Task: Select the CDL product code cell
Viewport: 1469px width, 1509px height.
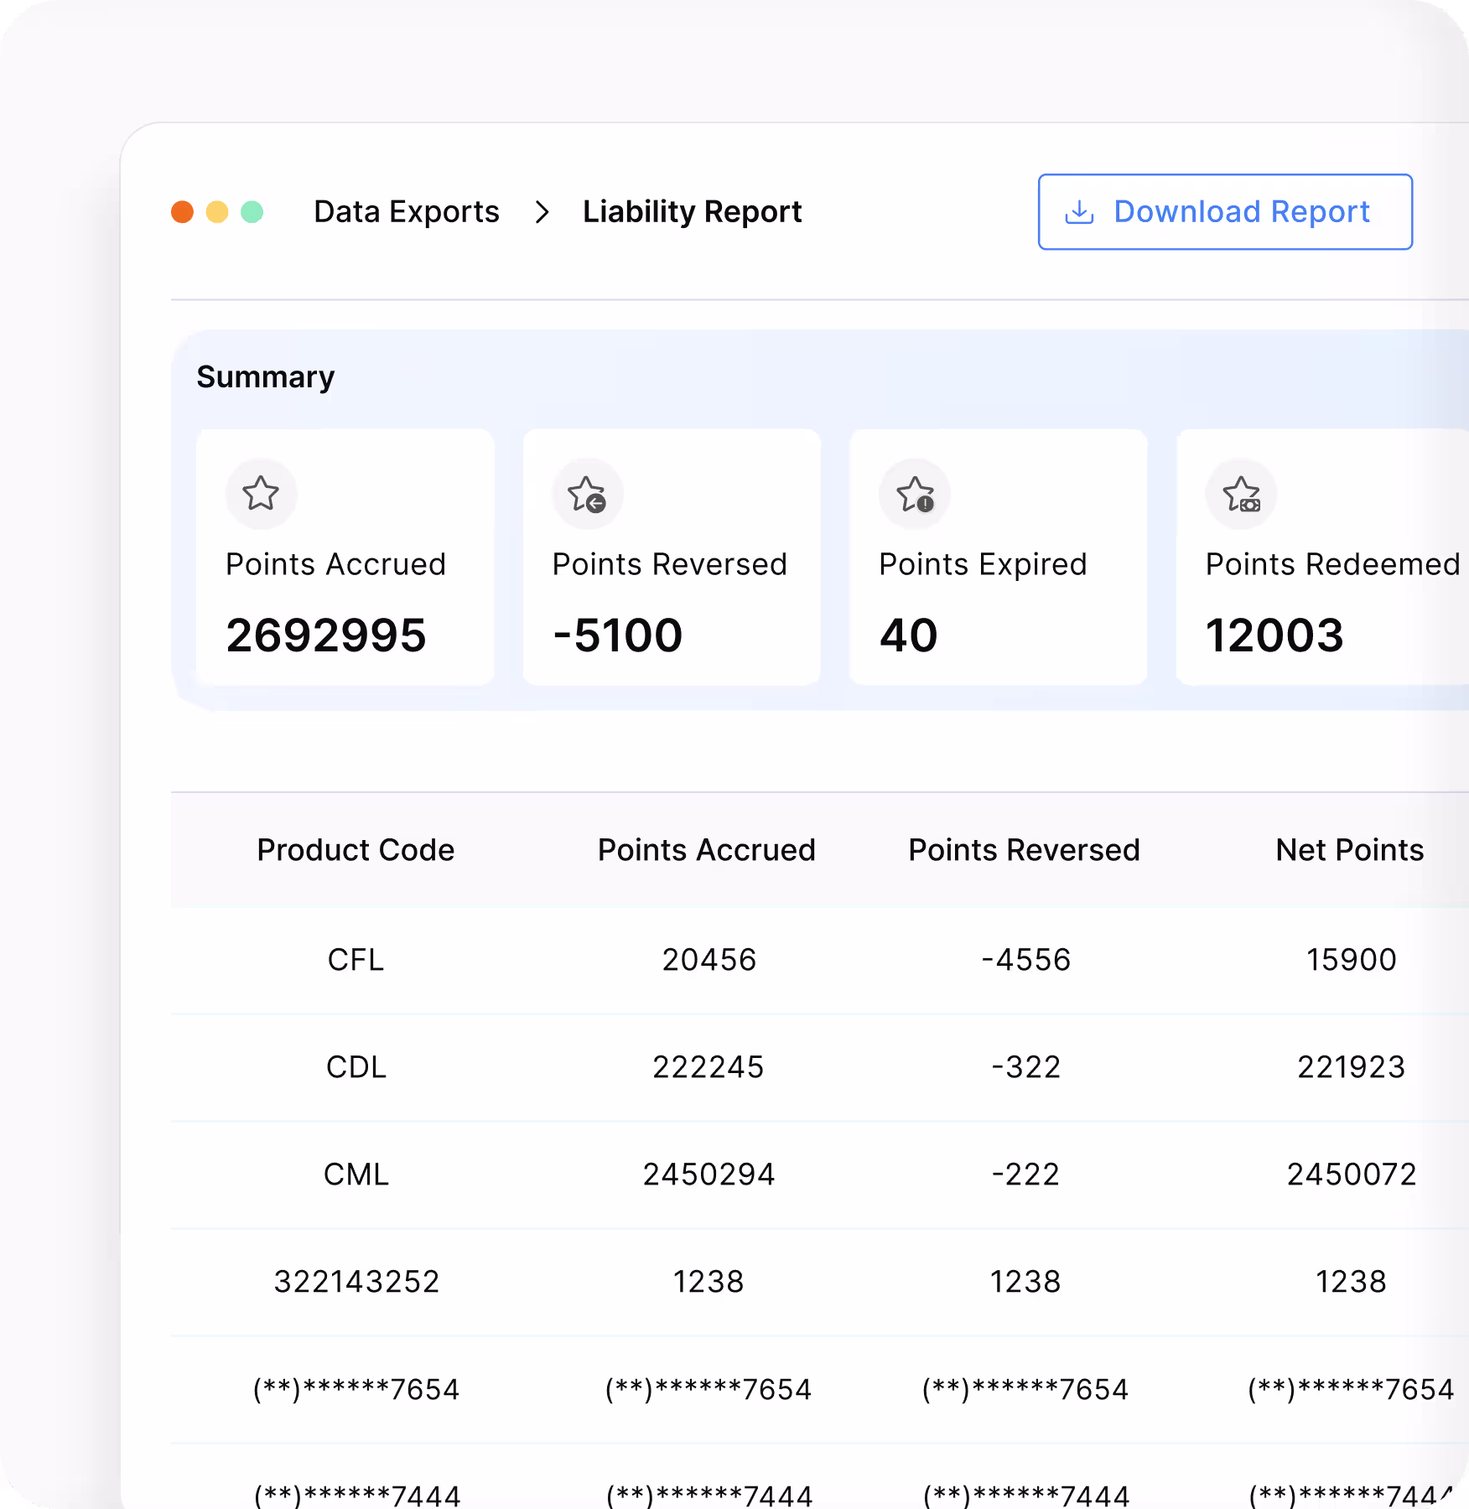Action: pyautogui.click(x=356, y=1067)
